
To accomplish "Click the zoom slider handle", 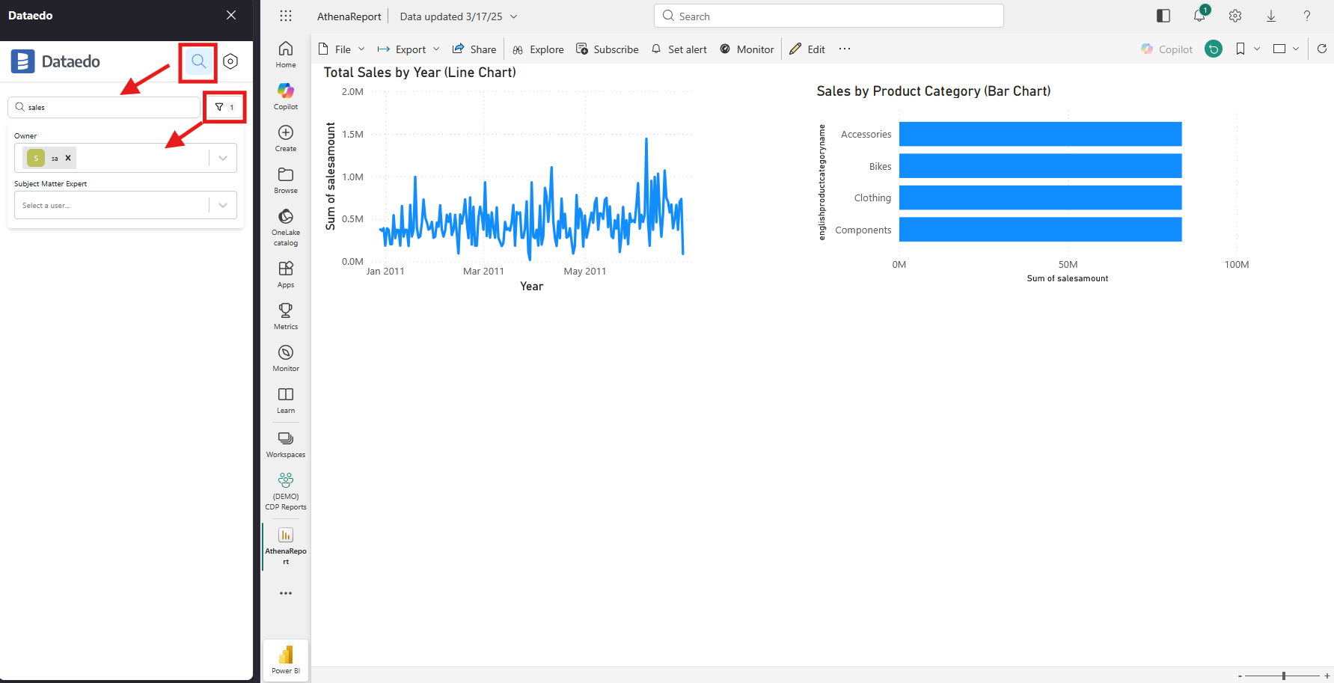I will pos(1283,676).
